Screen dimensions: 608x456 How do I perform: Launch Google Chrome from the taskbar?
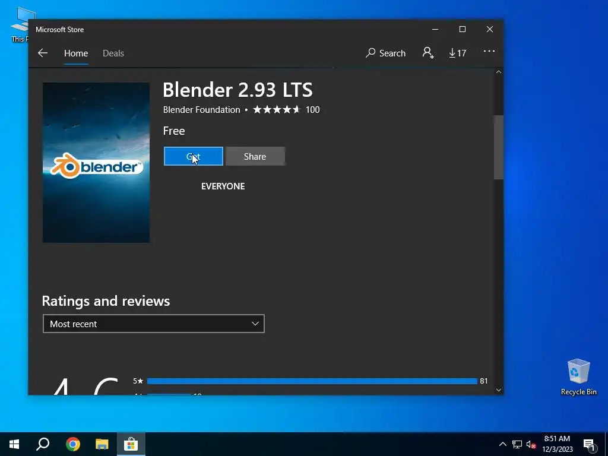point(72,444)
